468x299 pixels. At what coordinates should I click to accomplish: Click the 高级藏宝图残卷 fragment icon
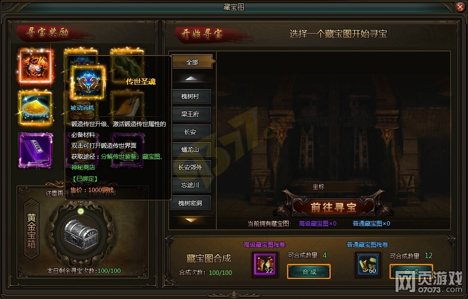265,264
